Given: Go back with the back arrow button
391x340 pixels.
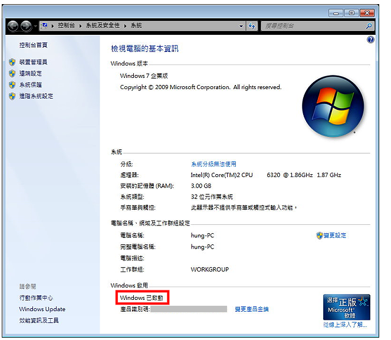Looking at the screenshot, I should [13, 26].
